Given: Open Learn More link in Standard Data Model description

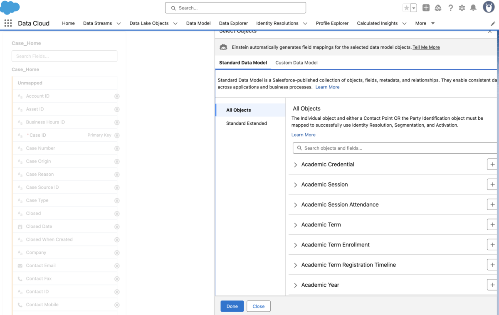Looking at the screenshot, I should pyautogui.click(x=327, y=87).
